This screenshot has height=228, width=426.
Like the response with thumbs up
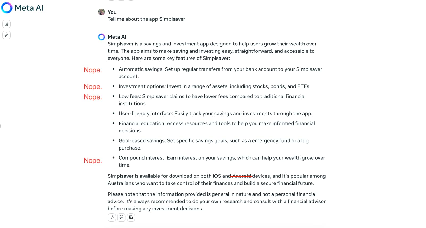112,218
